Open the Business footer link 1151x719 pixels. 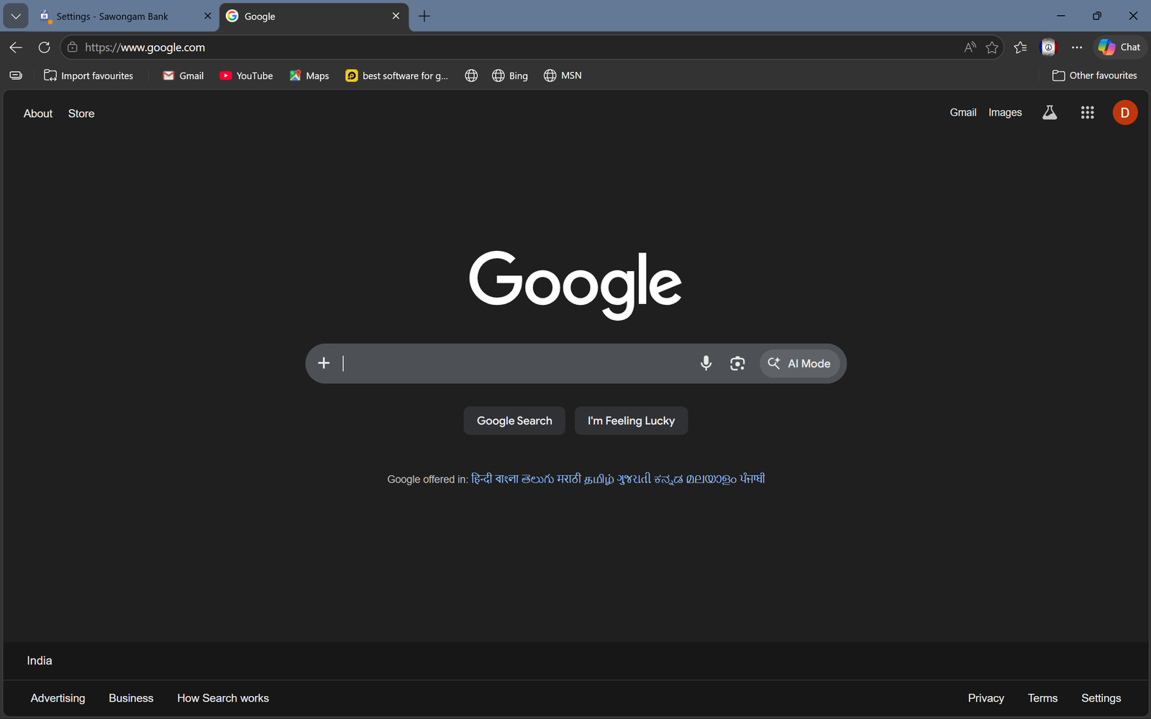(x=131, y=698)
